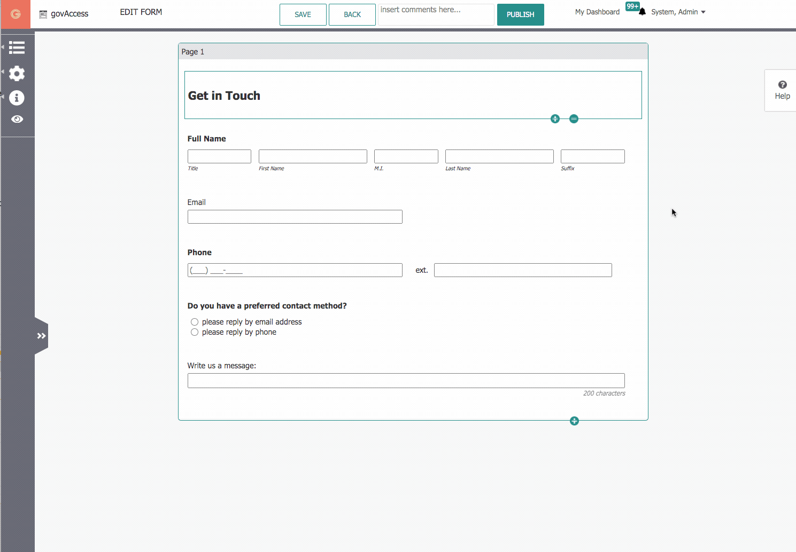This screenshot has height=552, width=796.
Task: Click the M.I. field
Action: 406,156
